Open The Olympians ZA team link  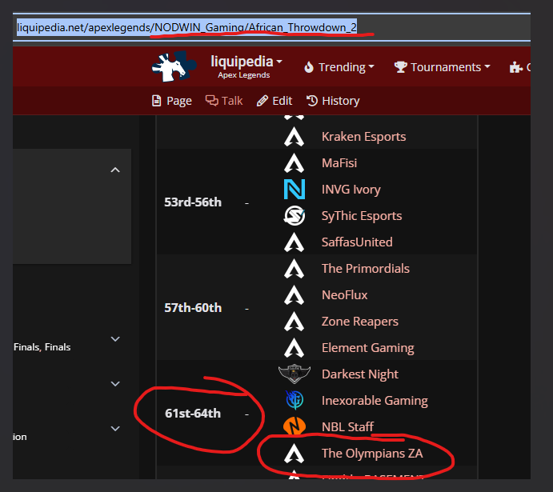coord(372,454)
